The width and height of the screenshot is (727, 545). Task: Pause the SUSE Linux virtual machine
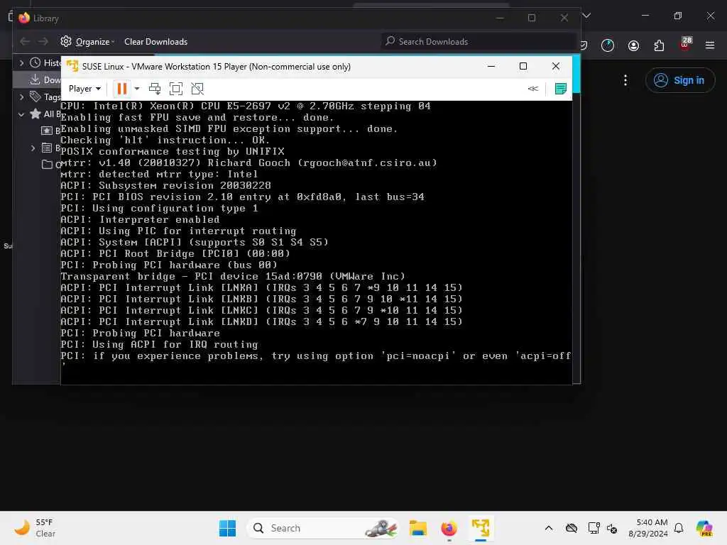[122, 89]
